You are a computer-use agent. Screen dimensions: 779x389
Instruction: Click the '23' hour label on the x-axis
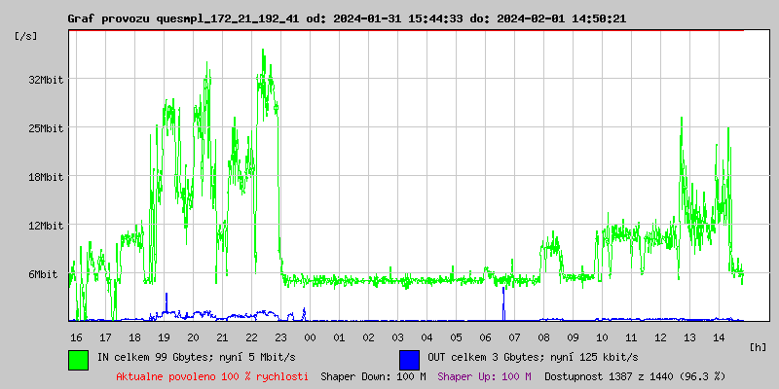[x=280, y=337]
